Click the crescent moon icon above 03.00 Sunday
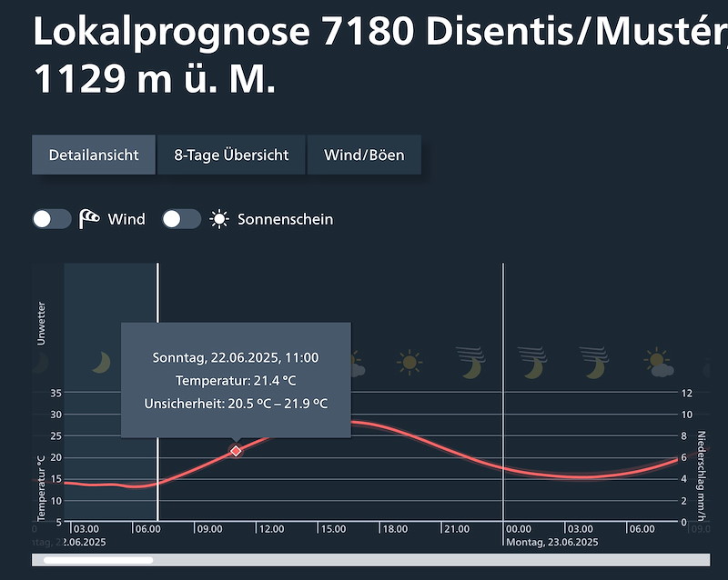Image resolution: width=728 pixels, height=580 pixels. coord(101,363)
